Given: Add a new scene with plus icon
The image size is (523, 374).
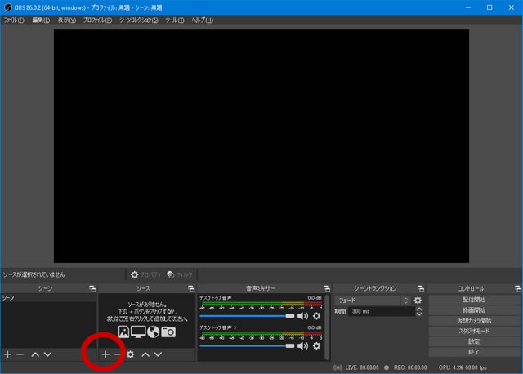Looking at the screenshot, I should tap(8, 354).
